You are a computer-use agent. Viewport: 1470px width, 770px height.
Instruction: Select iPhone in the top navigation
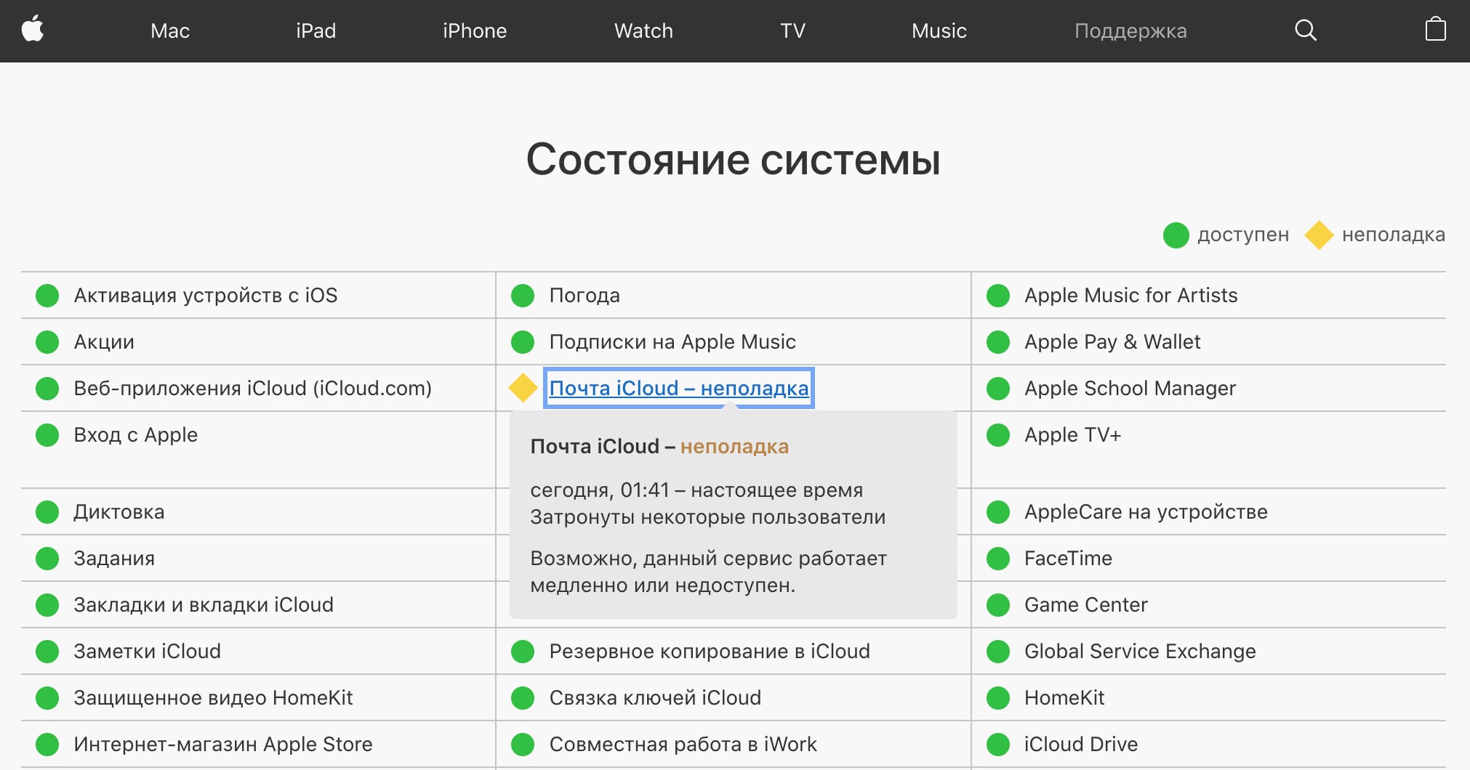(x=475, y=31)
